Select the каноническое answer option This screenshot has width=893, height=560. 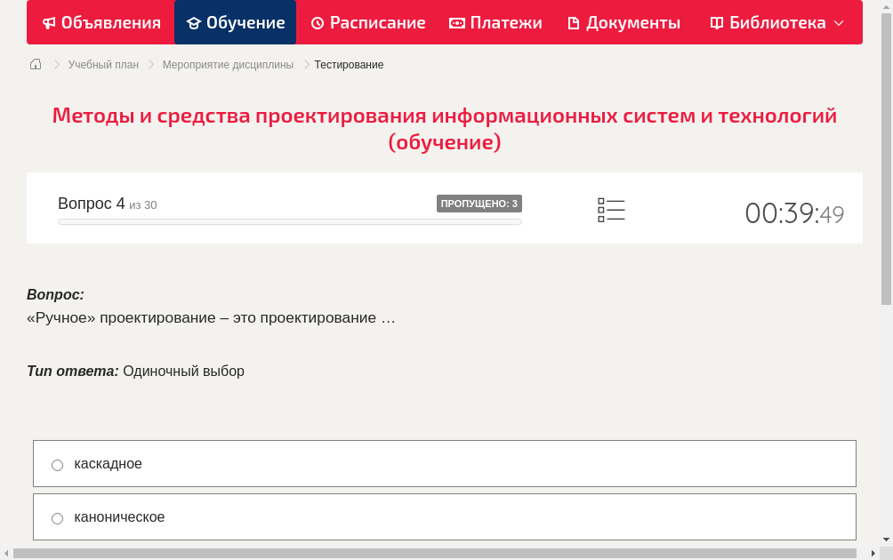[x=57, y=517]
